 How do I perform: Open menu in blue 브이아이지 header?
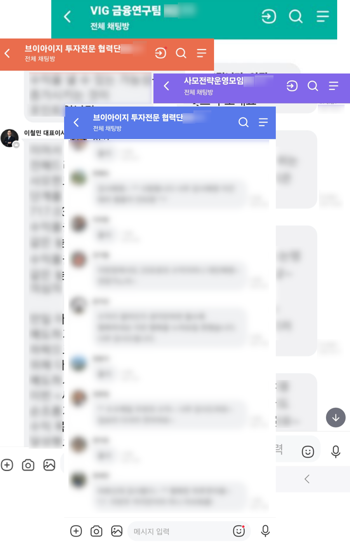(x=263, y=122)
